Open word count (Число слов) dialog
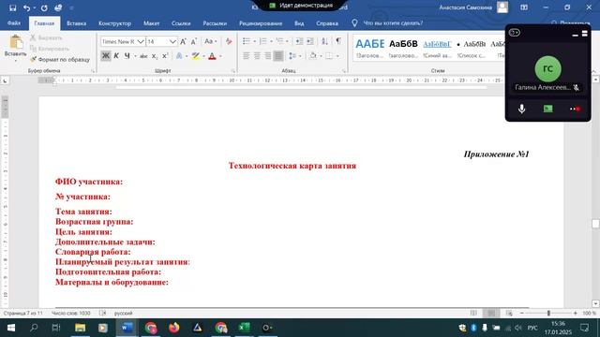600x337 pixels. click(71, 313)
